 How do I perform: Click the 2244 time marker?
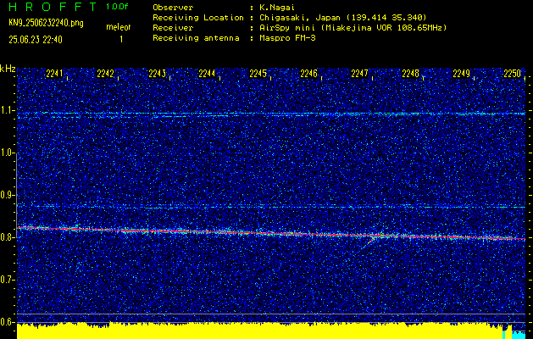(x=207, y=74)
